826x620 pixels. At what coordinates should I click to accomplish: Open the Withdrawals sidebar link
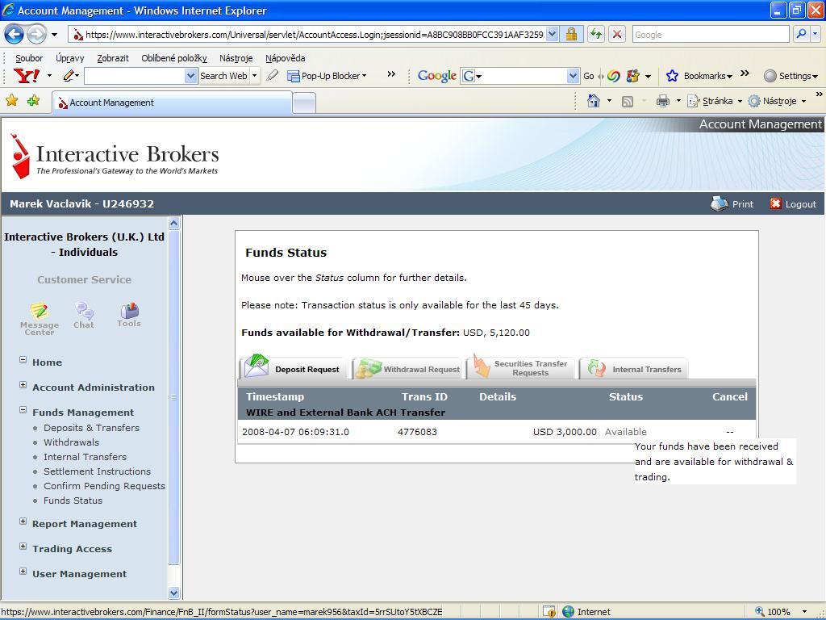coord(71,442)
